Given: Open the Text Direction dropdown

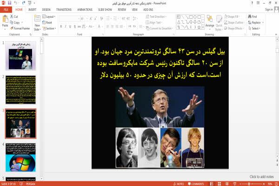Looking at the screenshot, I should (x=156, y=17).
